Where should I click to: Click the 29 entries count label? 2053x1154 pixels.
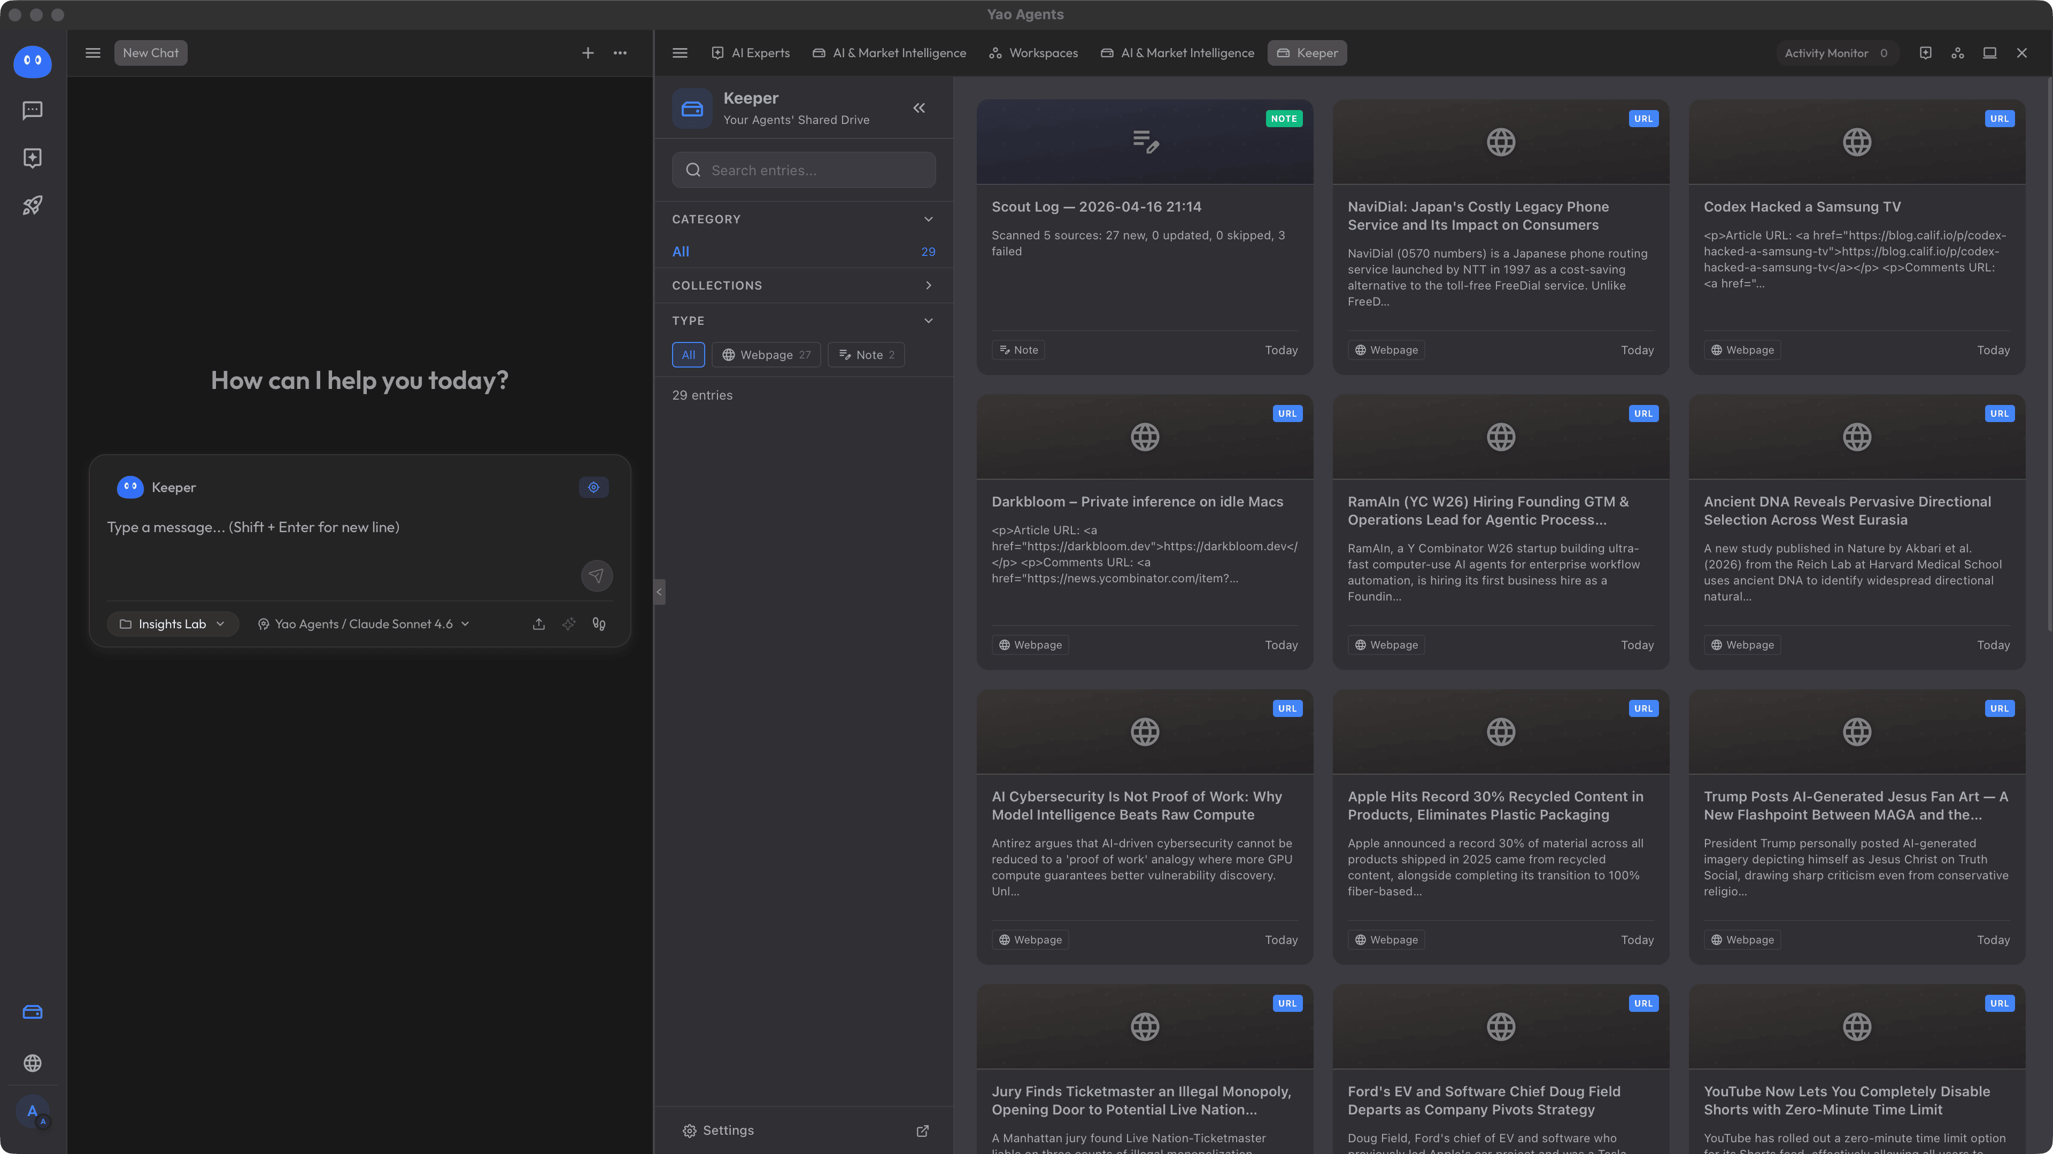(702, 396)
